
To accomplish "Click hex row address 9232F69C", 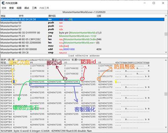I will (x=6, y=85).
